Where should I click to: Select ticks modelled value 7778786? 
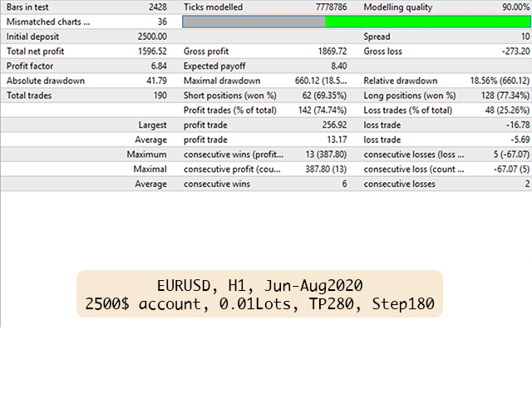pyautogui.click(x=331, y=7)
